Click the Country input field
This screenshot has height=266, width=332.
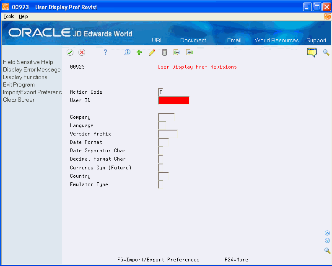pos(163,176)
